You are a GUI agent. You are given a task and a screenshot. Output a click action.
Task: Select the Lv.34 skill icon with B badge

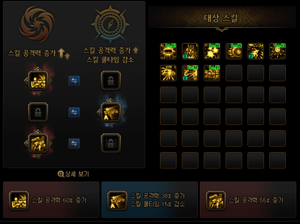pos(255,51)
